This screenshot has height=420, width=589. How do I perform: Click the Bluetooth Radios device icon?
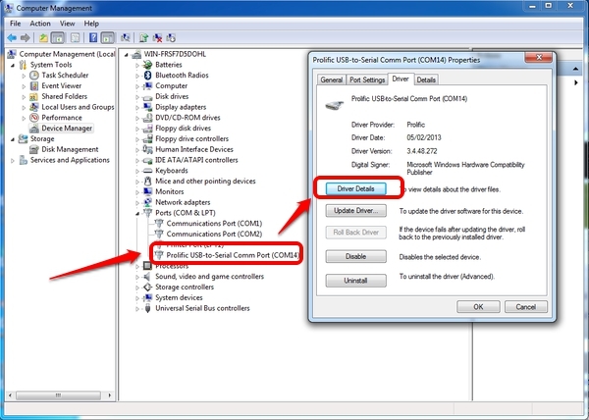point(147,75)
